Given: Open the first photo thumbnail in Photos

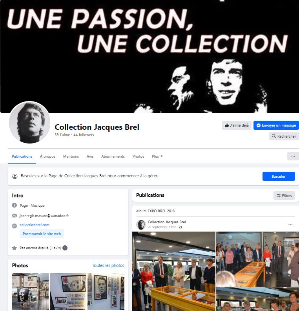Looking at the screenshot, I should coord(30,291).
